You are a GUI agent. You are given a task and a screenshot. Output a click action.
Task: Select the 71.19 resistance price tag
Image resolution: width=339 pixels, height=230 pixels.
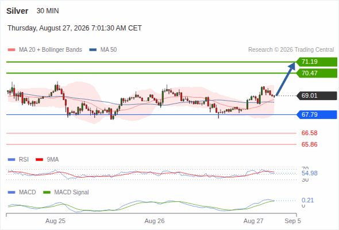click(x=317, y=62)
